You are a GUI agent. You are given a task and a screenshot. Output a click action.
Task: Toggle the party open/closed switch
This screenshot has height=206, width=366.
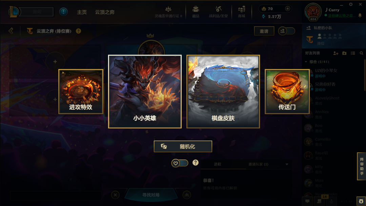coord(286,31)
